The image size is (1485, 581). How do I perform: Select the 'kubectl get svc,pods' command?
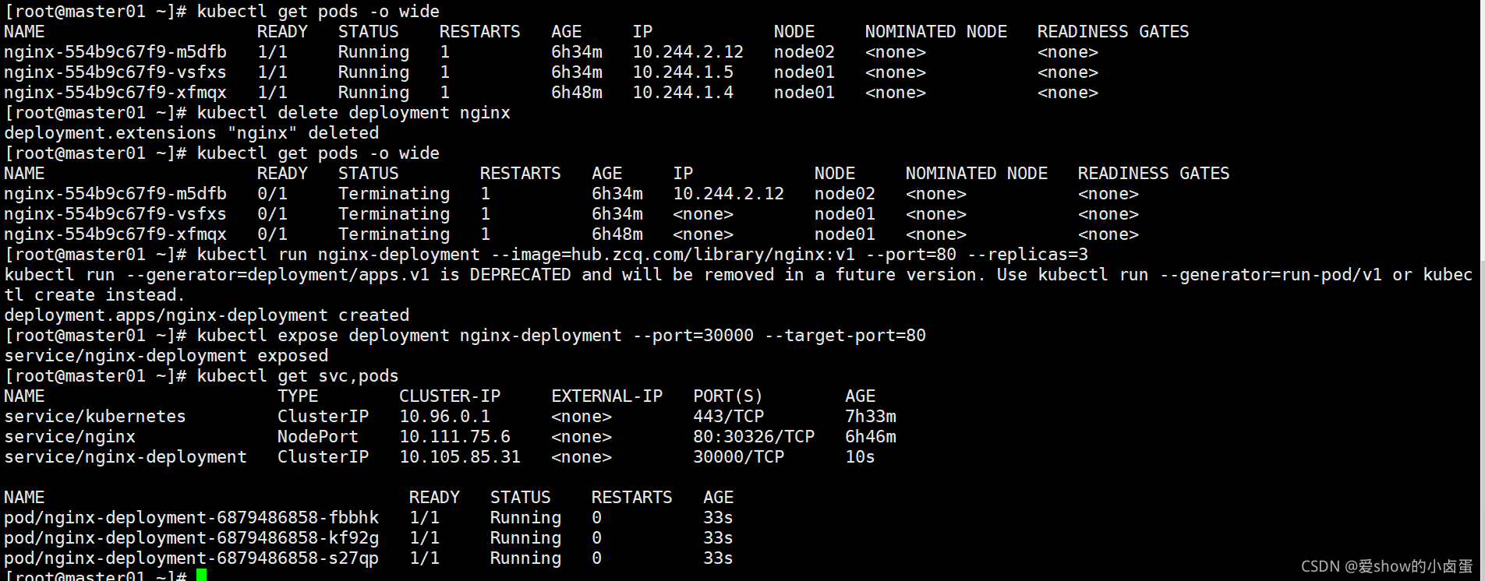tap(298, 376)
